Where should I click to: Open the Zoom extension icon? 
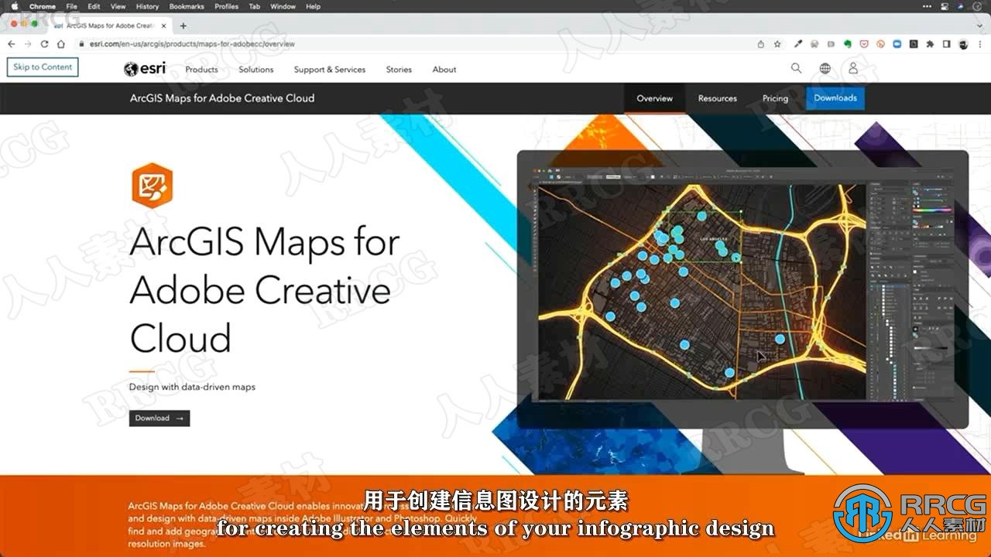[x=897, y=44]
